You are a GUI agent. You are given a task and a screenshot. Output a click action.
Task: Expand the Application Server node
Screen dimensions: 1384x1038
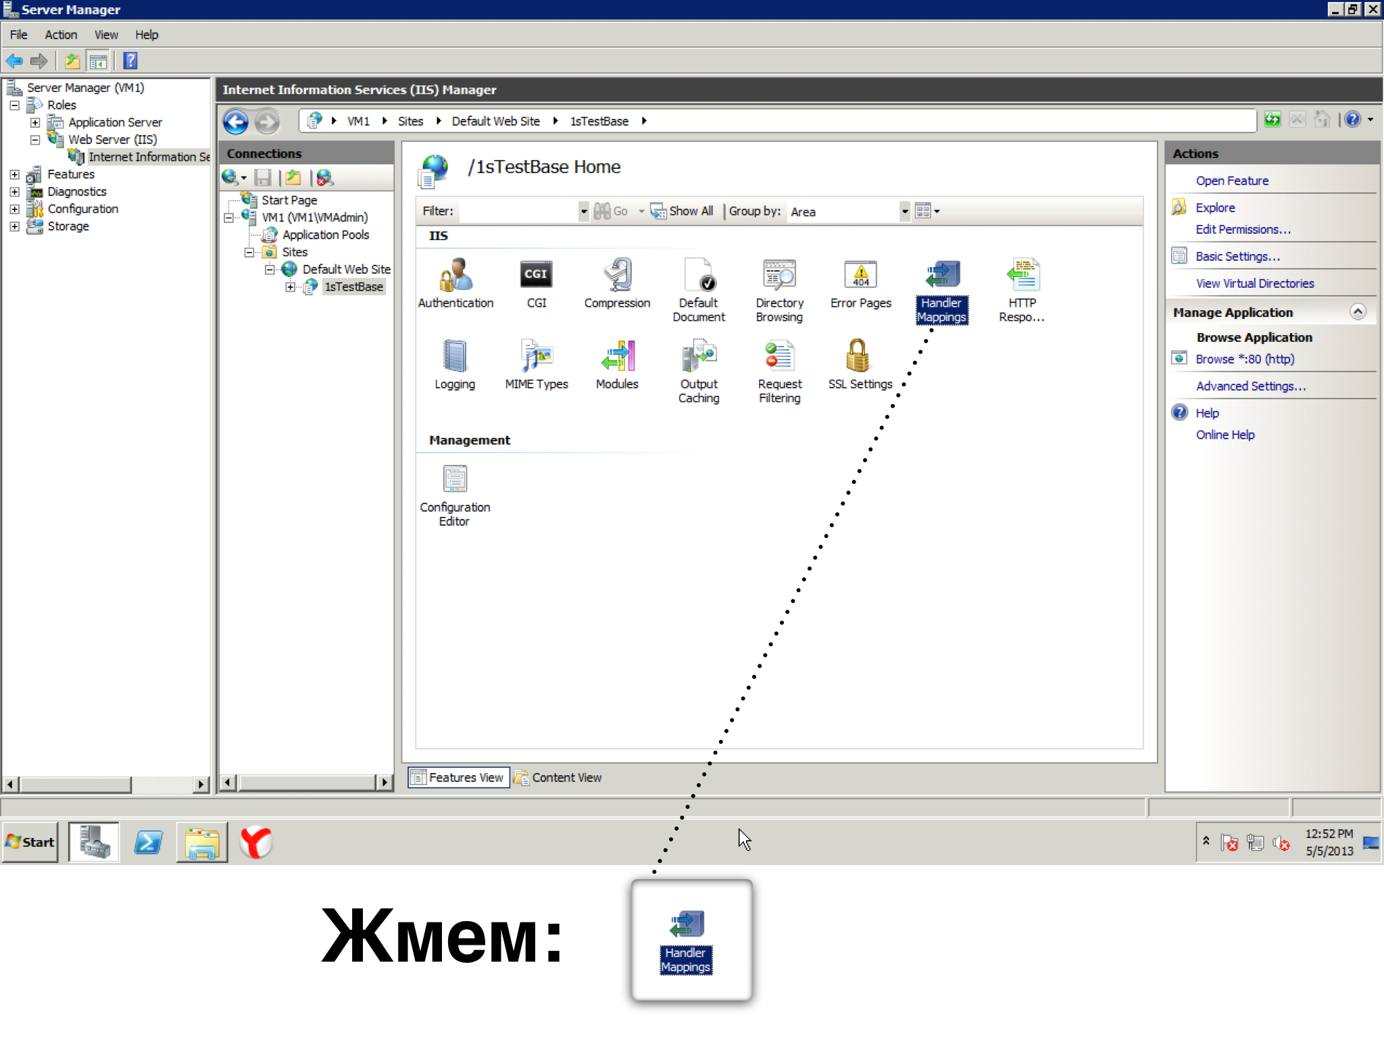pos(35,122)
